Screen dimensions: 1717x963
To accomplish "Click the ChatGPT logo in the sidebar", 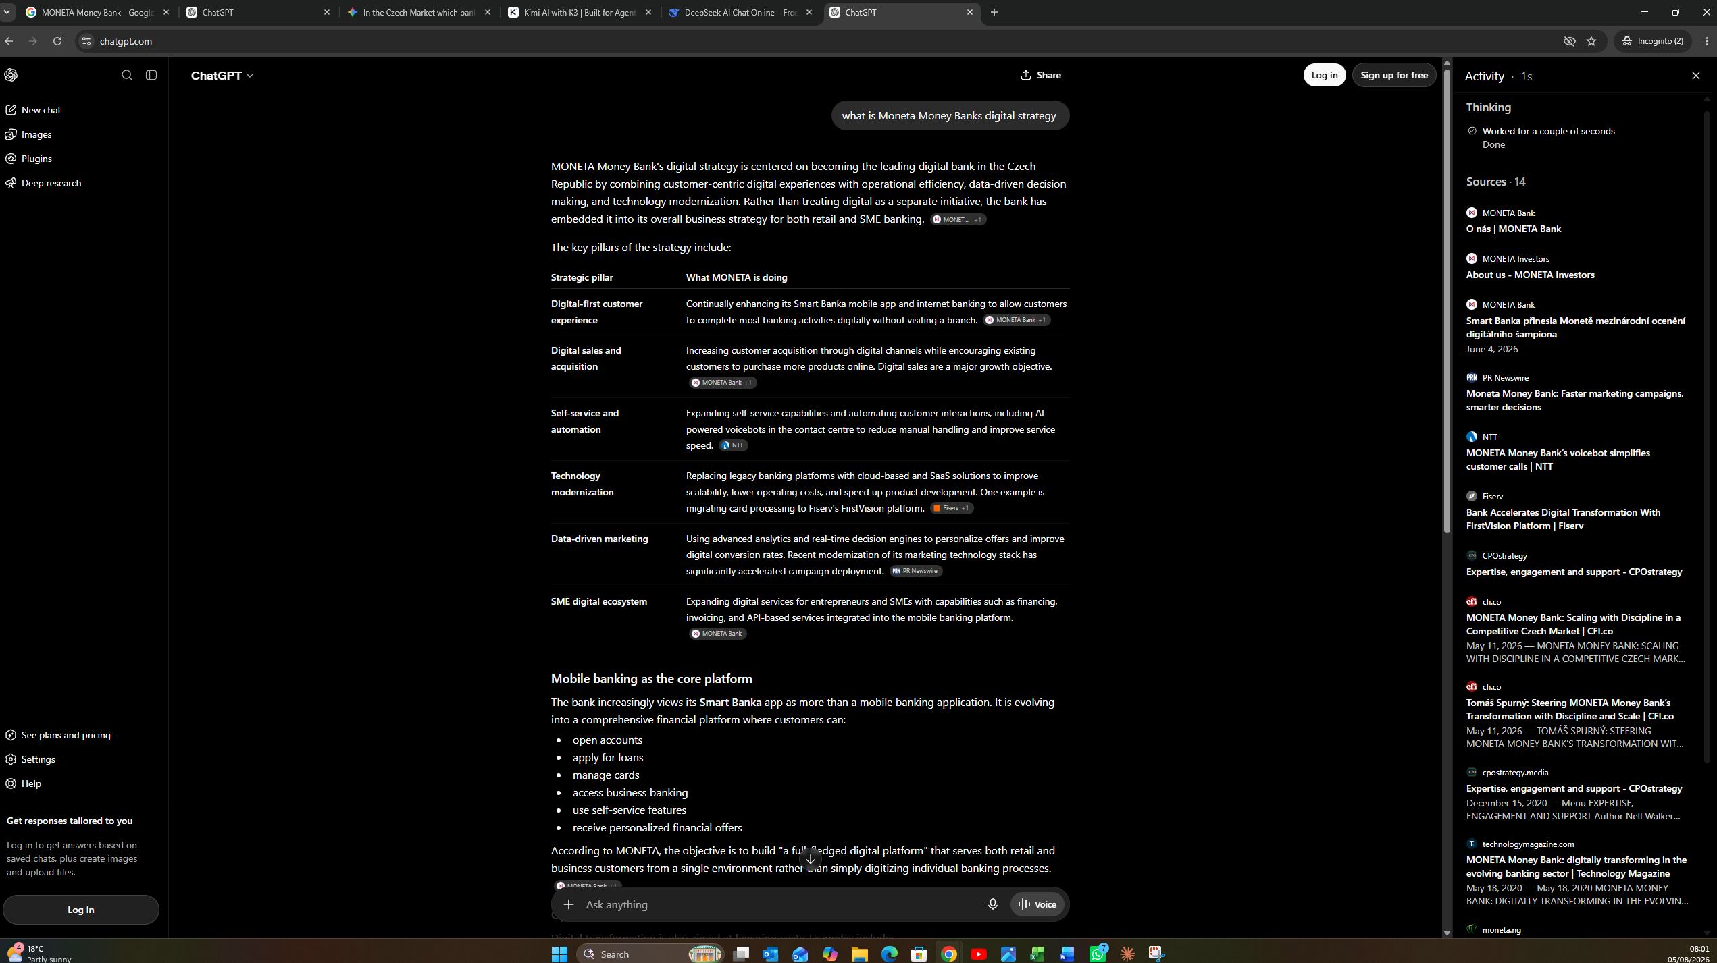I will (x=11, y=75).
